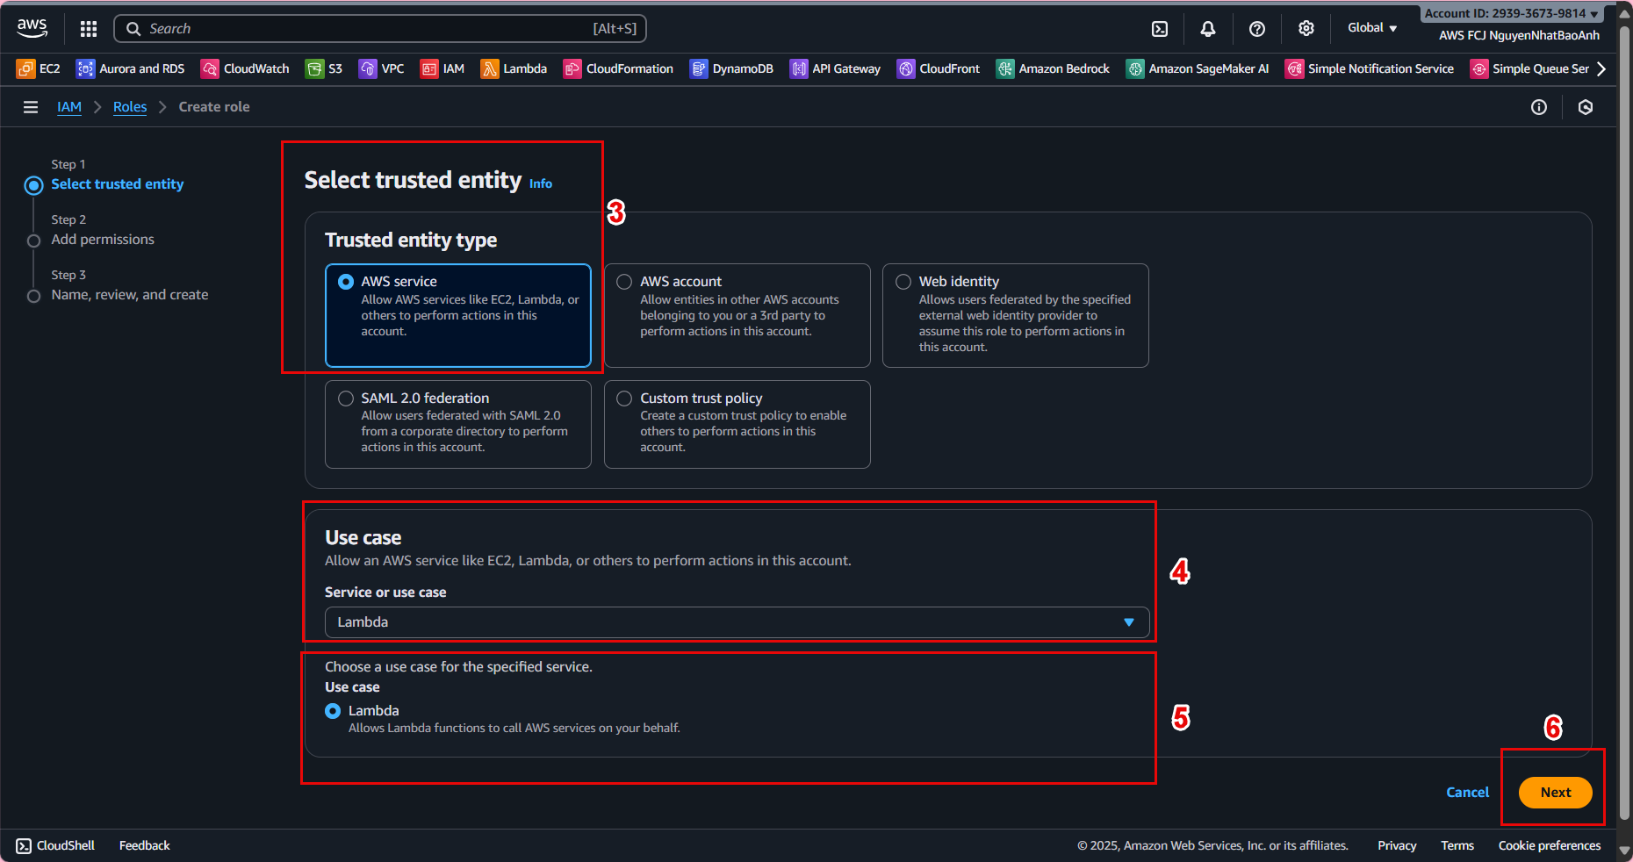Viewport: 1633px width, 862px height.
Task: Open the Terms link
Action: tap(1457, 845)
